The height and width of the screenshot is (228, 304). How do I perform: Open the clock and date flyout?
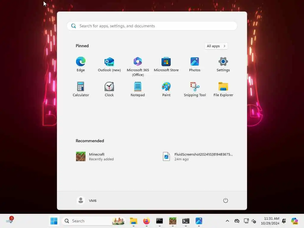[270, 221]
